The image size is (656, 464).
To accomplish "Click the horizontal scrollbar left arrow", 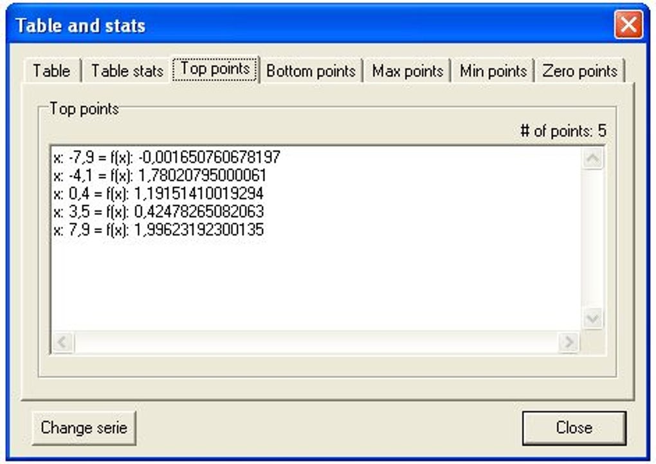I will pyautogui.click(x=63, y=342).
